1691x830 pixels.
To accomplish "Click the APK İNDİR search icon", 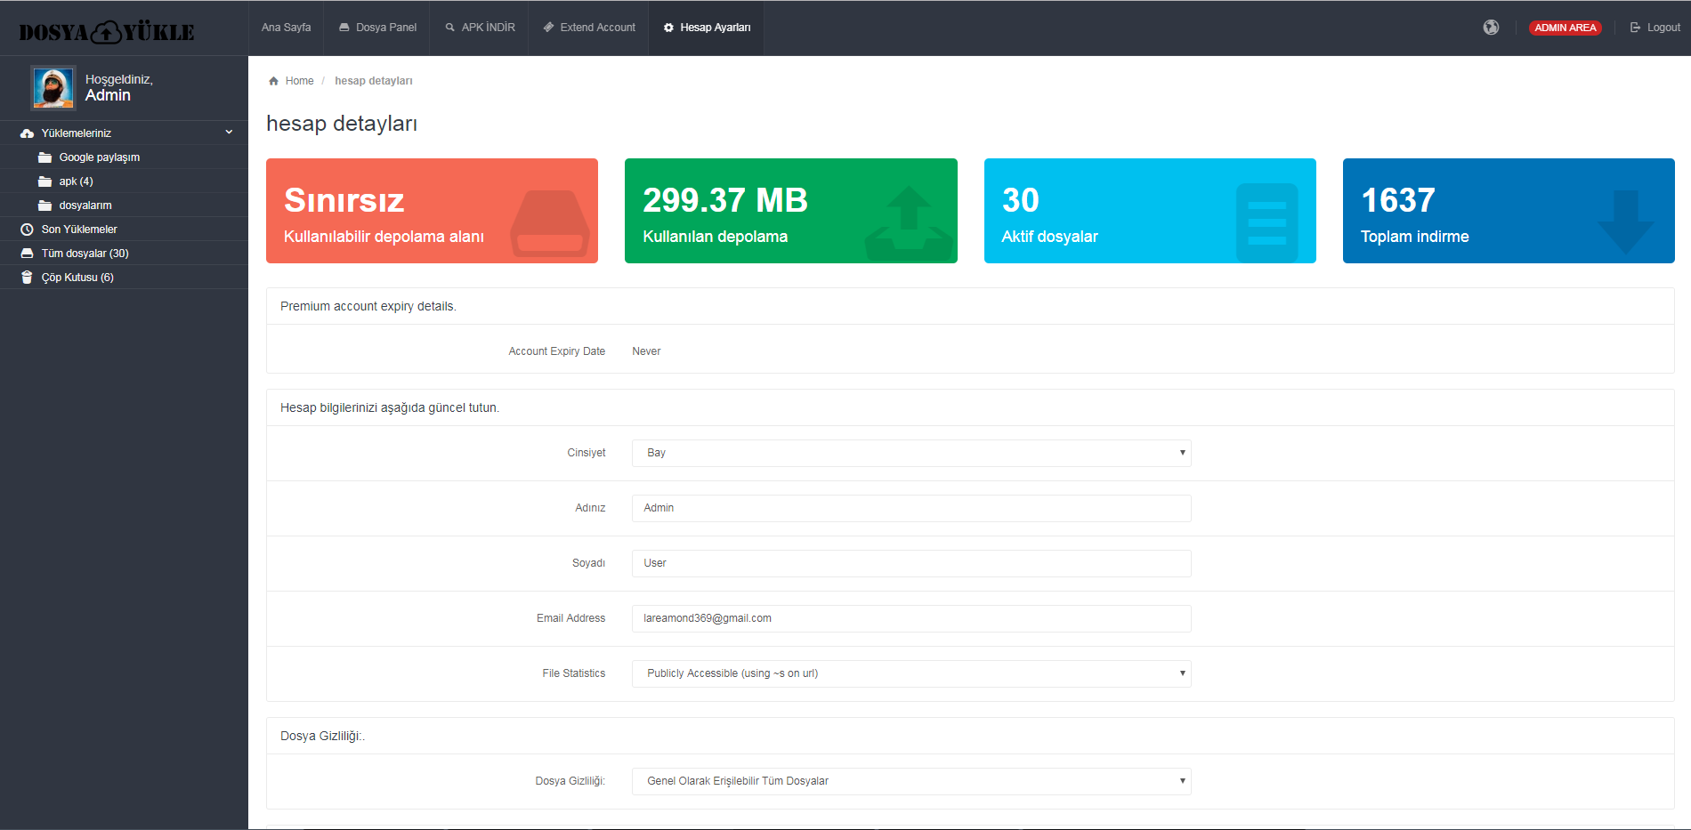I will 450,28.
